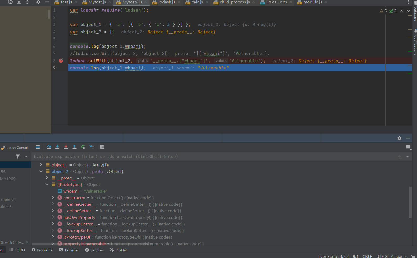Go to next highlighted error arrow
417x258 pixels.
pyautogui.click(x=408, y=11)
